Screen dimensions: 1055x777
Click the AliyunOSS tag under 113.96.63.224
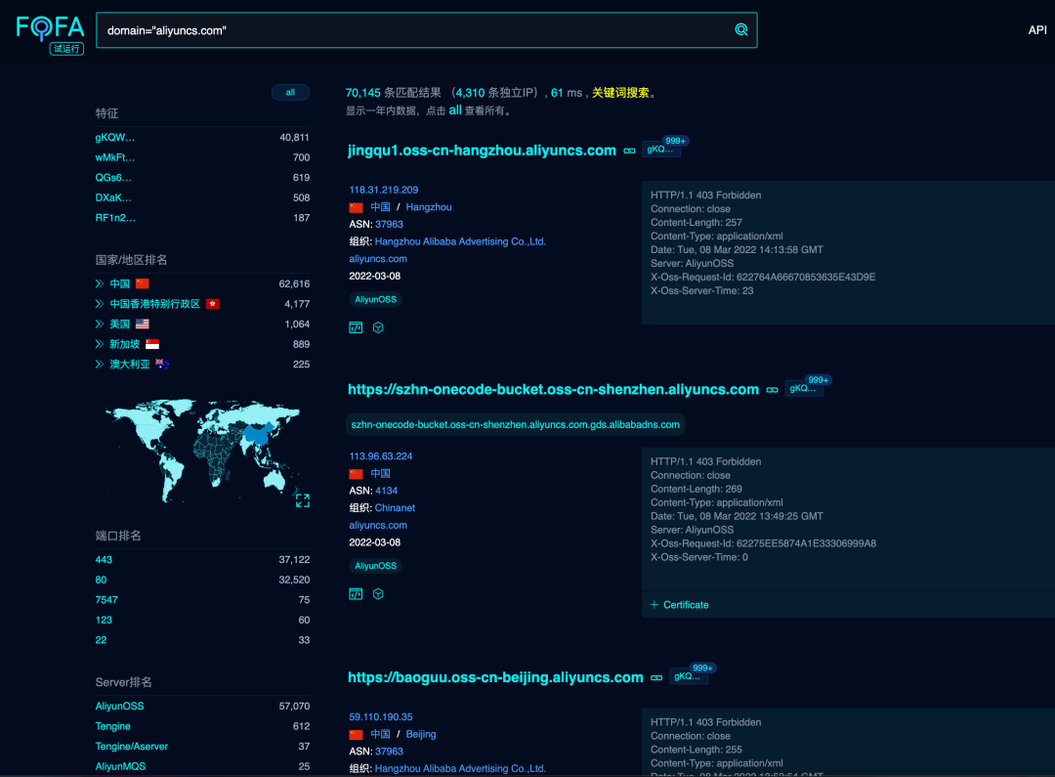click(375, 566)
